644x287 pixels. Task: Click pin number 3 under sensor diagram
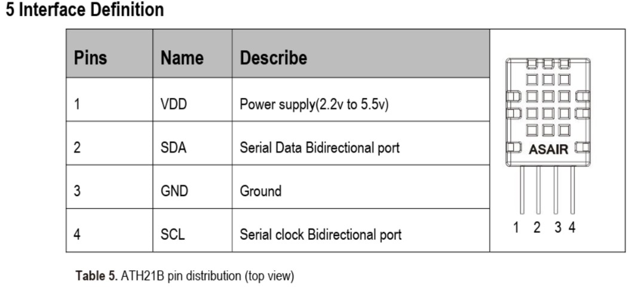click(x=557, y=227)
